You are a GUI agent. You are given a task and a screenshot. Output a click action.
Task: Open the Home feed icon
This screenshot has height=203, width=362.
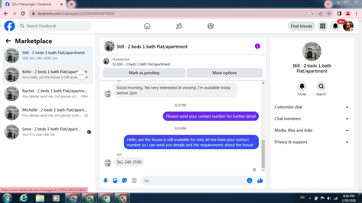pyautogui.click(x=147, y=26)
